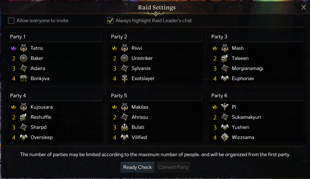The height and width of the screenshot is (179, 310).
Task: Click the gold crown beside Rivvi
Action: 114,48
